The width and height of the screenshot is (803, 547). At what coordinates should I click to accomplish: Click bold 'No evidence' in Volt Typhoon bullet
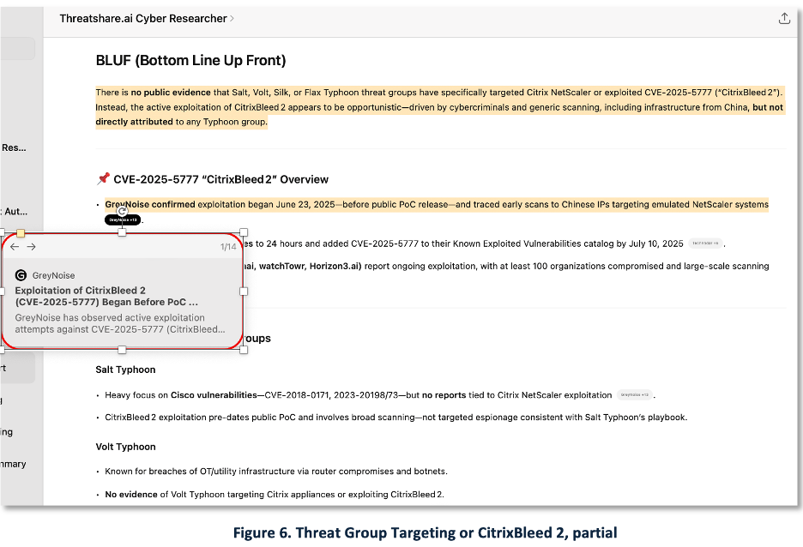tap(131, 495)
